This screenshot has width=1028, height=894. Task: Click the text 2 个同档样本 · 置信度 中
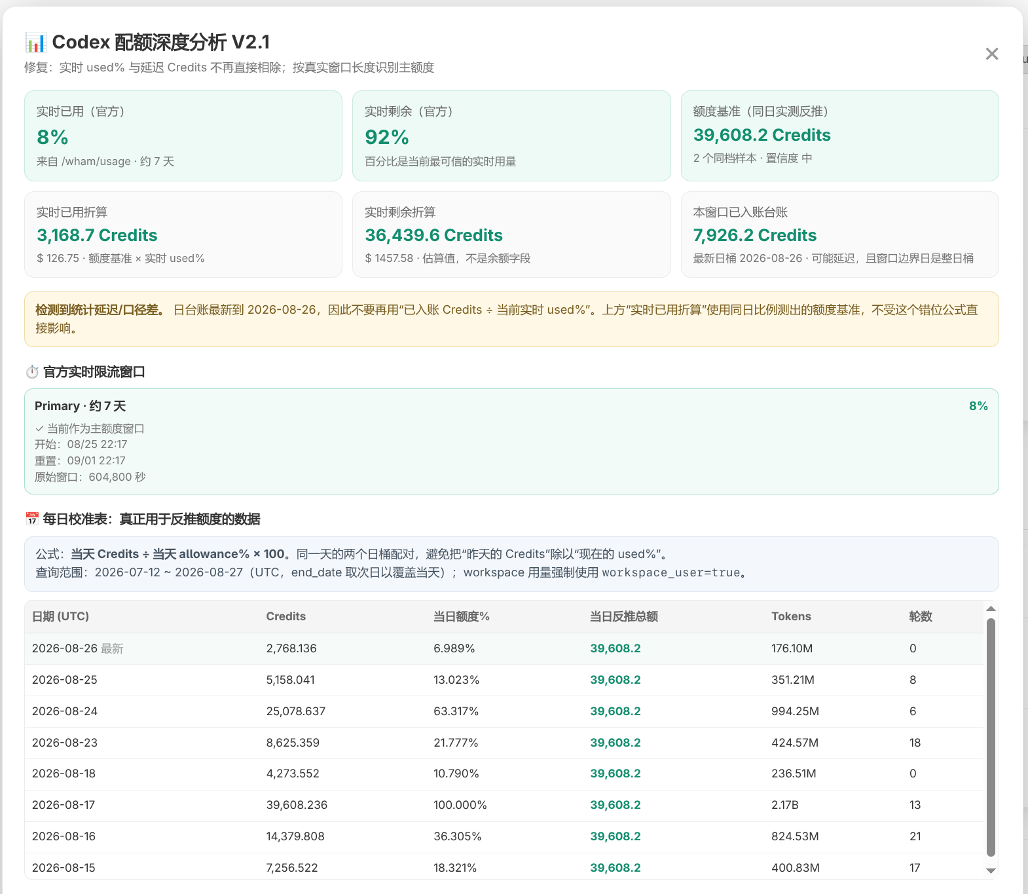753,158
